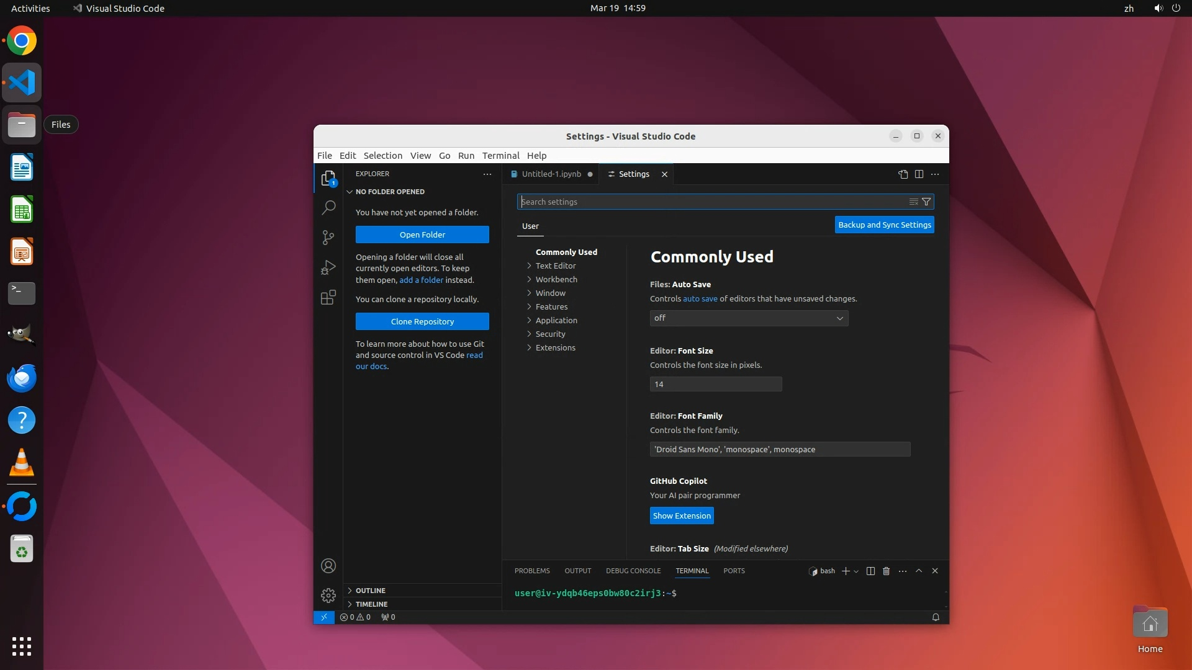Expand the Text Editor settings category
Screen dimensions: 1192x670
coord(555,266)
